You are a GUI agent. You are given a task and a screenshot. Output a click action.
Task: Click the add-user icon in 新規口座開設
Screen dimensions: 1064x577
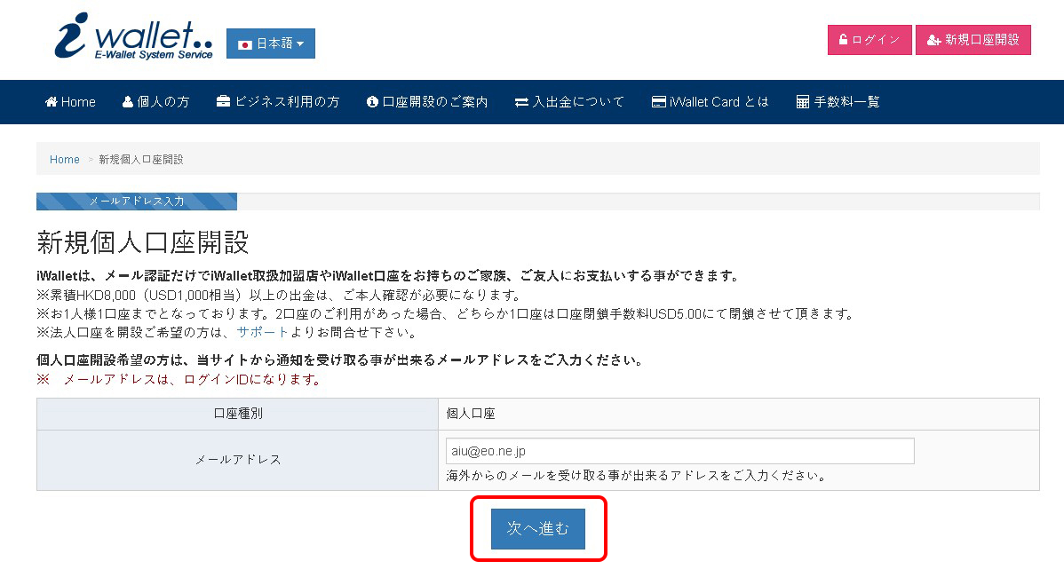[933, 40]
